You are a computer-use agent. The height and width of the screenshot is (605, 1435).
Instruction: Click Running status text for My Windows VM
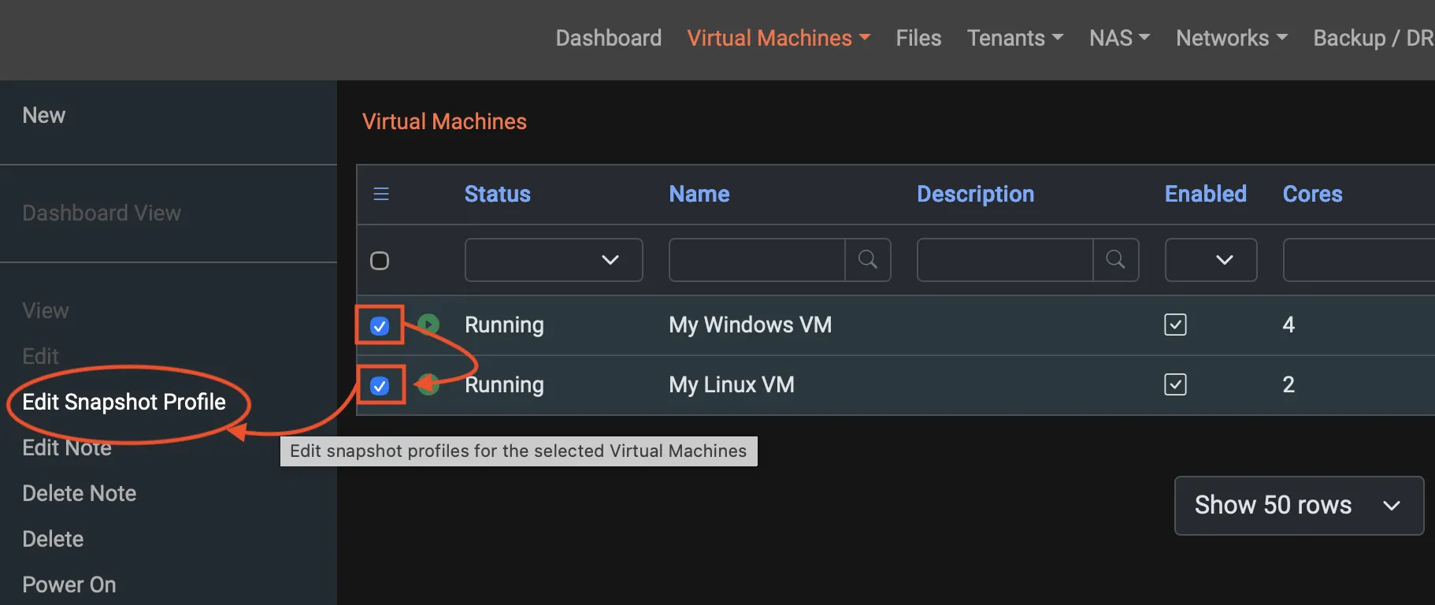click(504, 325)
